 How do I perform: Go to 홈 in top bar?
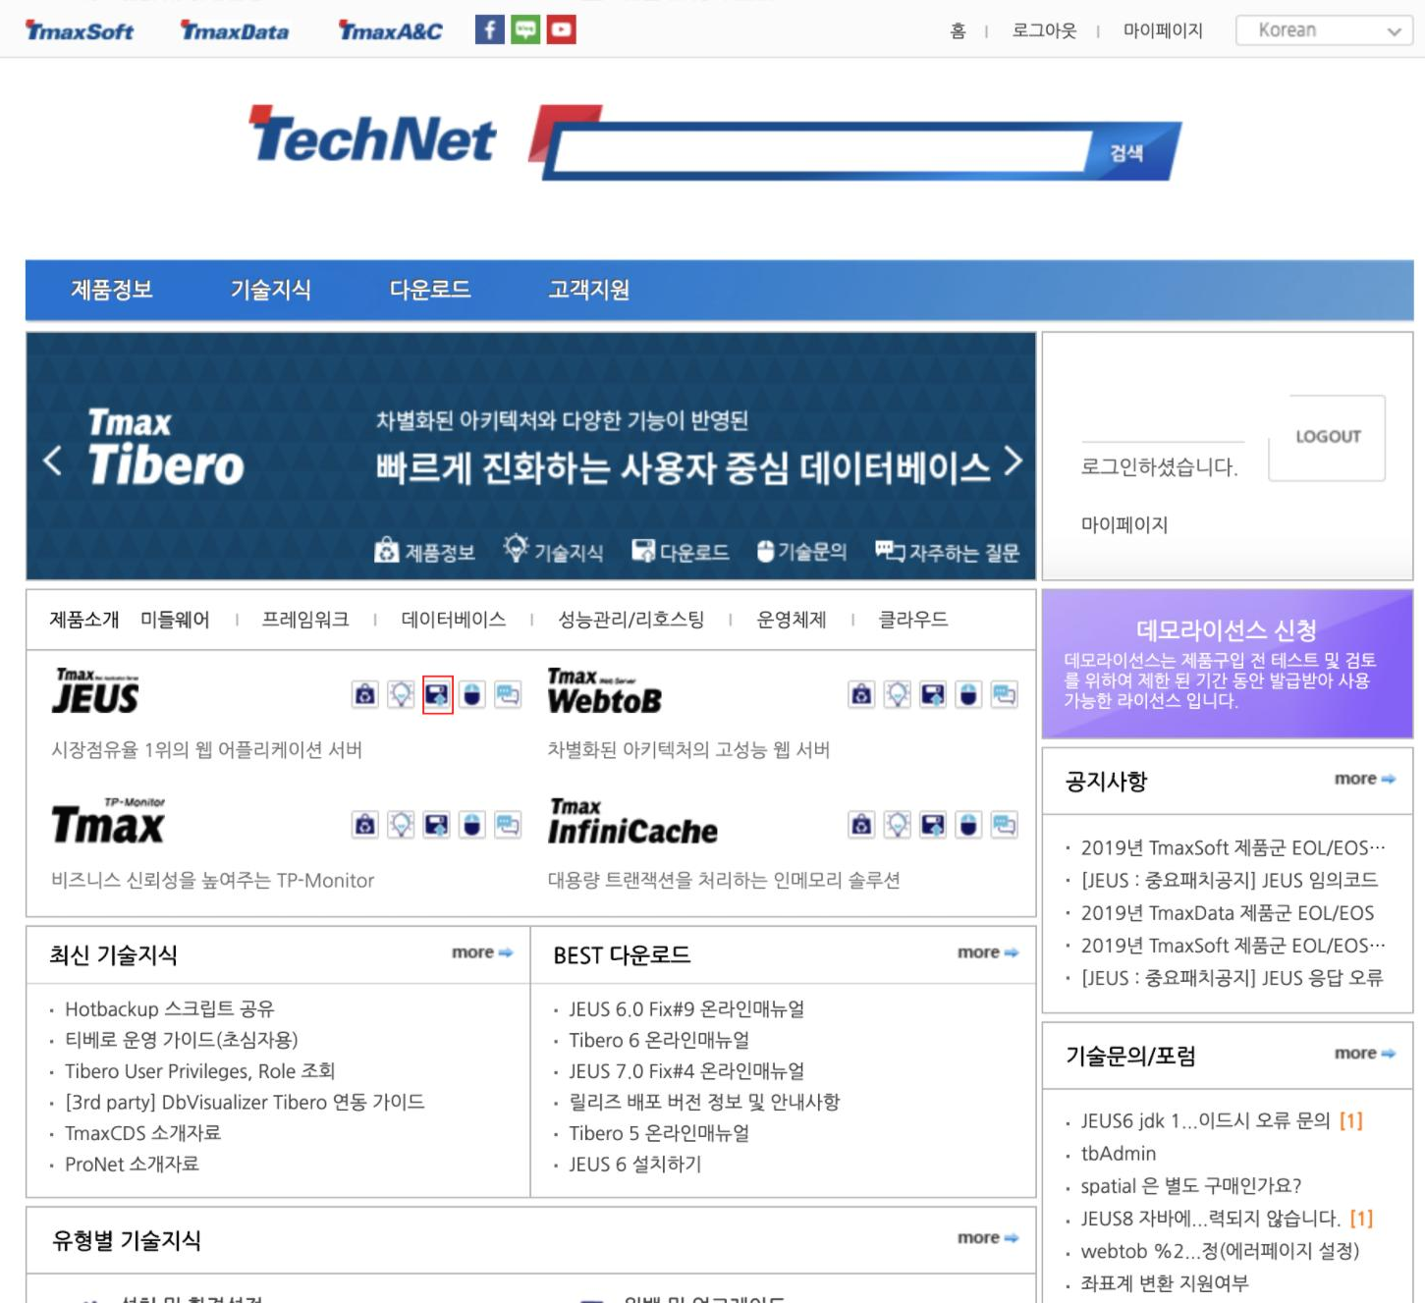point(959,30)
